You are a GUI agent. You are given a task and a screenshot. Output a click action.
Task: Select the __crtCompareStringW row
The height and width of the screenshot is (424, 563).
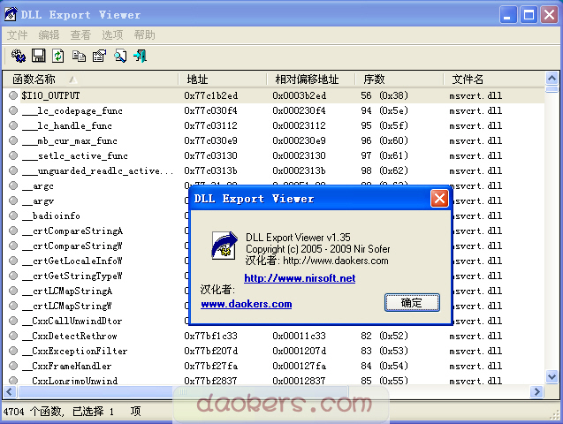point(274,246)
